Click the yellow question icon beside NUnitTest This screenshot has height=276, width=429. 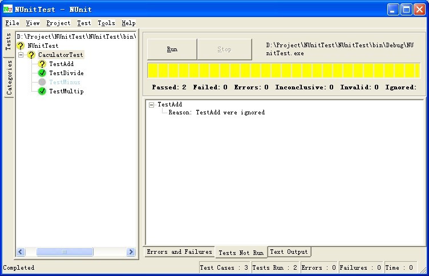[x=21, y=46]
